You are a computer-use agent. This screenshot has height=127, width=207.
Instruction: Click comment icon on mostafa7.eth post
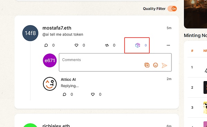click(x=46, y=45)
